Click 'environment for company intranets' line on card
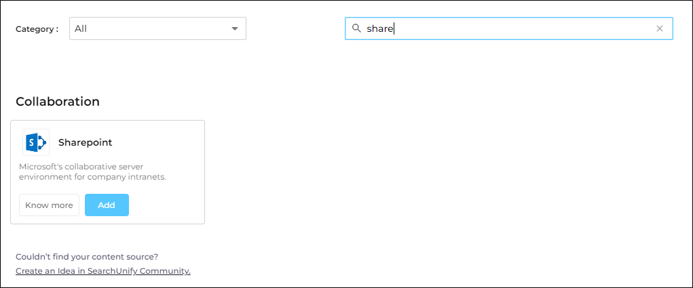The height and width of the screenshot is (288, 693). pos(92,177)
